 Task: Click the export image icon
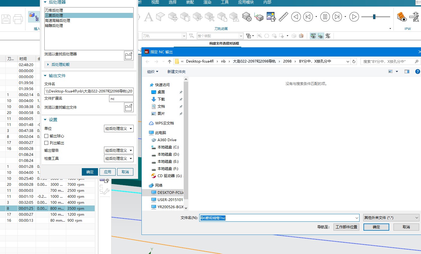click(271, 17)
